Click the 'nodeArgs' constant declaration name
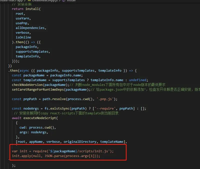This screenshot has width=200, height=169. (x=31, y=108)
